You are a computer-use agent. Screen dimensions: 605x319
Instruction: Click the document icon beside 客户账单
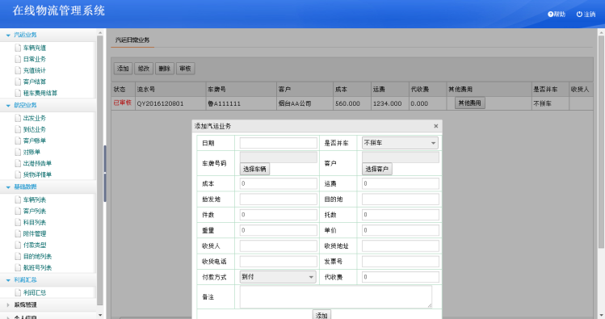pyautogui.click(x=18, y=141)
